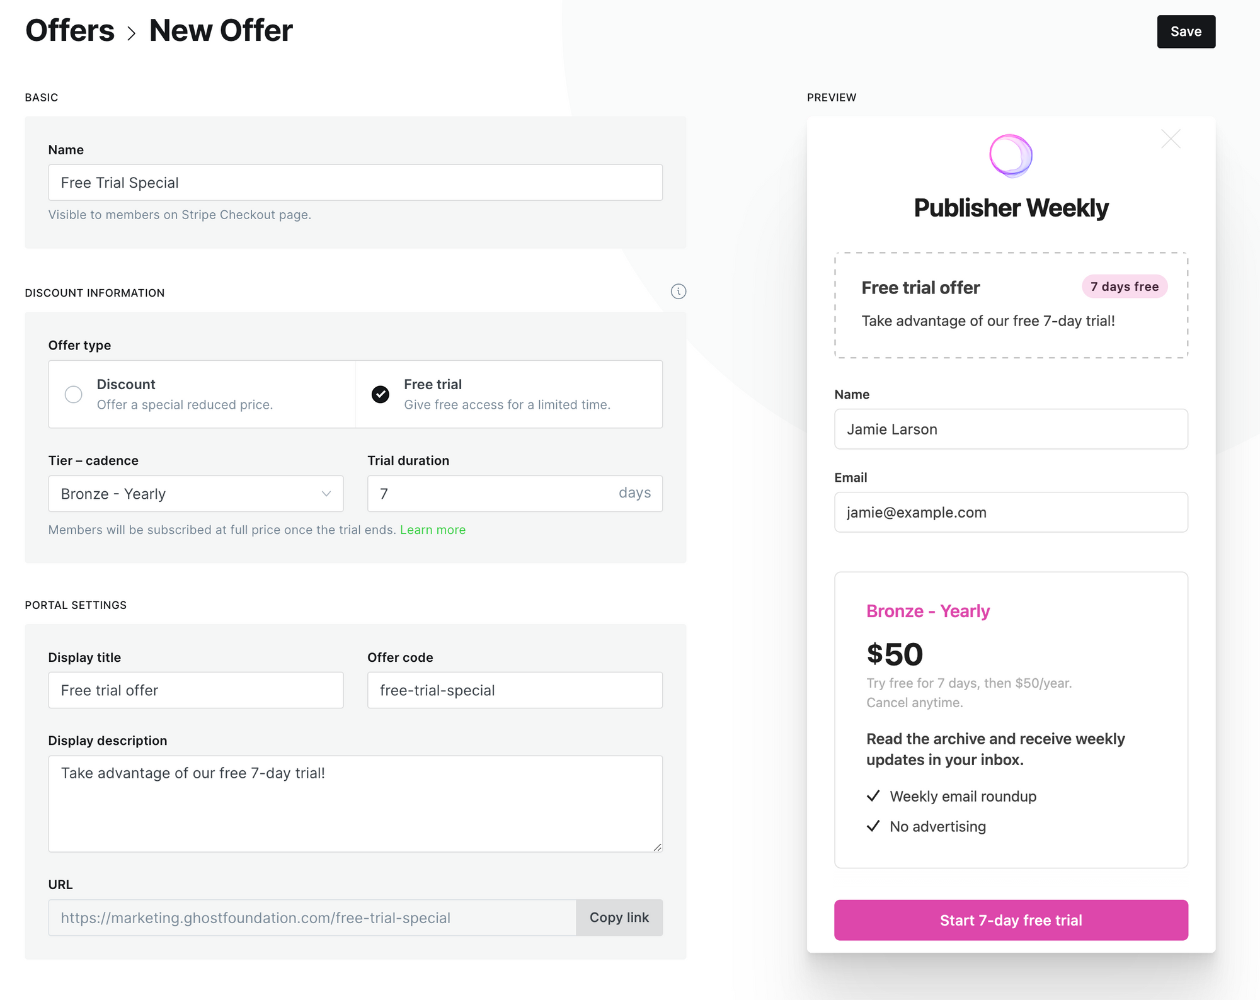Click the New Offer breadcrumb title
Viewport: 1260px width, 1000px height.
tap(221, 31)
